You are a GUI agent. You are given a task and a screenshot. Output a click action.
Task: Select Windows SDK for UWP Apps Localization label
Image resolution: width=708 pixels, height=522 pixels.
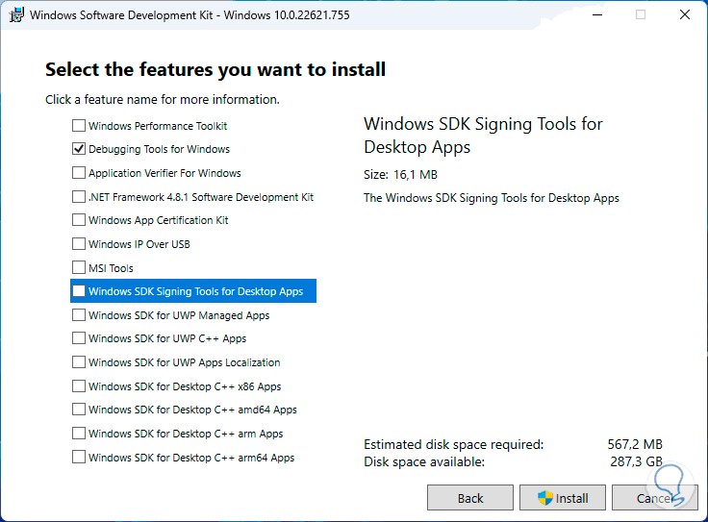[x=184, y=362]
